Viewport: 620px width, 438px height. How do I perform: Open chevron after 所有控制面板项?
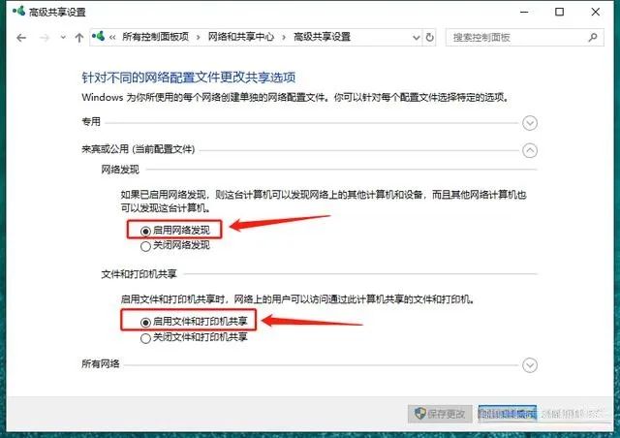point(198,38)
